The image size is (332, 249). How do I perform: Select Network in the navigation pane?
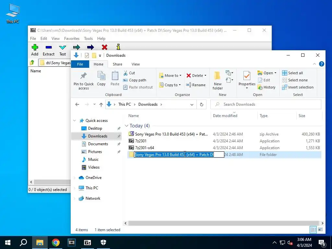click(93, 198)
